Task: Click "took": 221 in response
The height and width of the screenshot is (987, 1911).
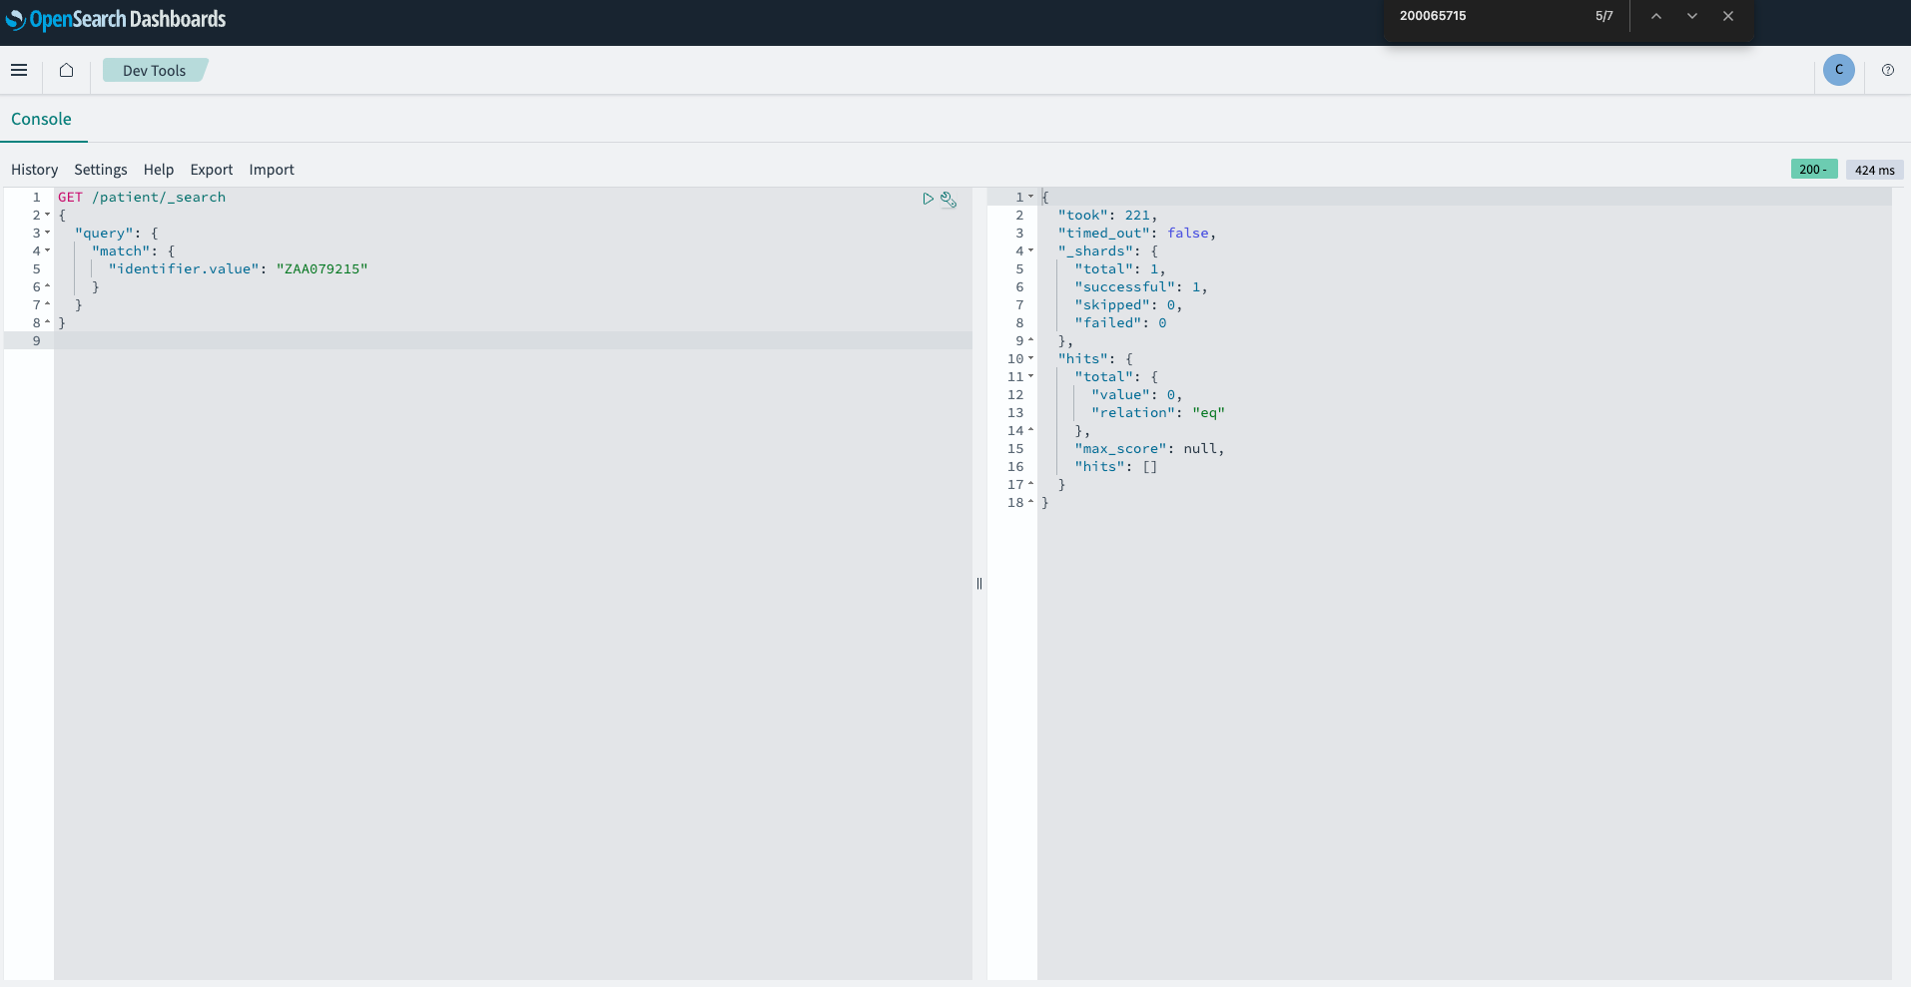Action: click(x=1107, y=216)
